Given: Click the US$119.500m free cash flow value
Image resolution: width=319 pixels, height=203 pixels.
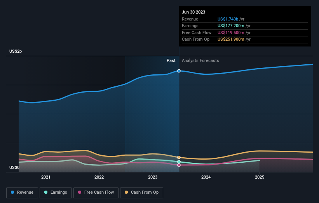Looking at the screenshot, I should (x=231, y=33).
